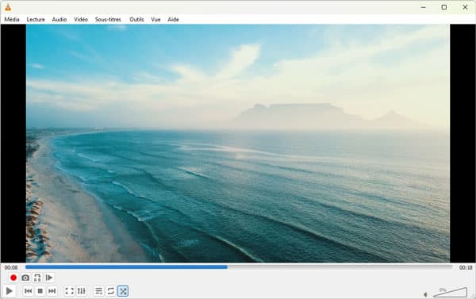Click the A-B loop icon
This screenshot has width=476, height=299.
pyautogui.click(x=37, y=278)
